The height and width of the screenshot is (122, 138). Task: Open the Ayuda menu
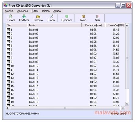(57, 11)
